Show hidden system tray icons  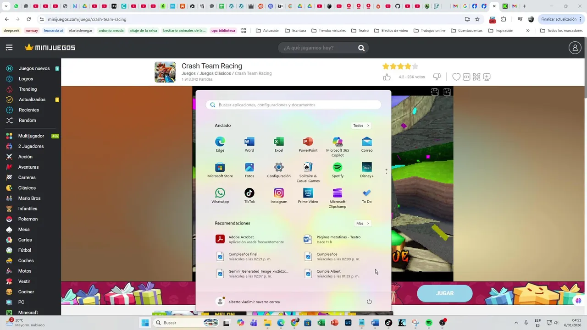pos(516,323)
